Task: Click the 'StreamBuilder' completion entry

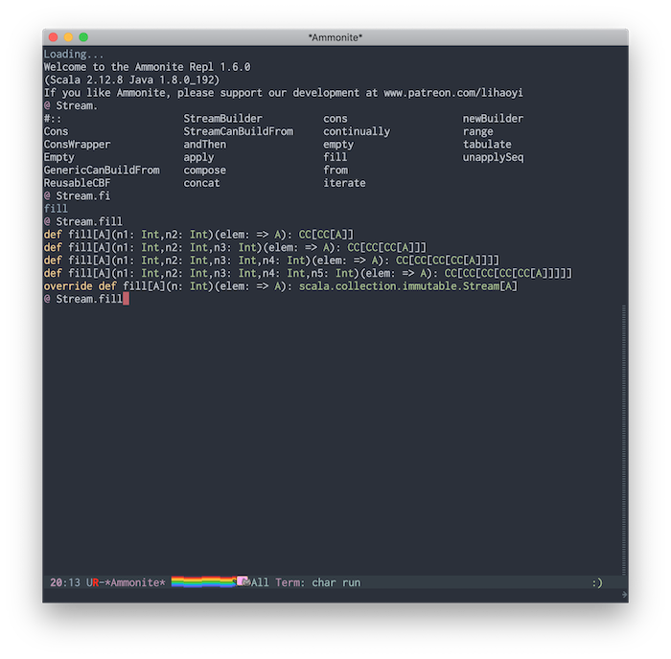Action: (x=223, y=119)
